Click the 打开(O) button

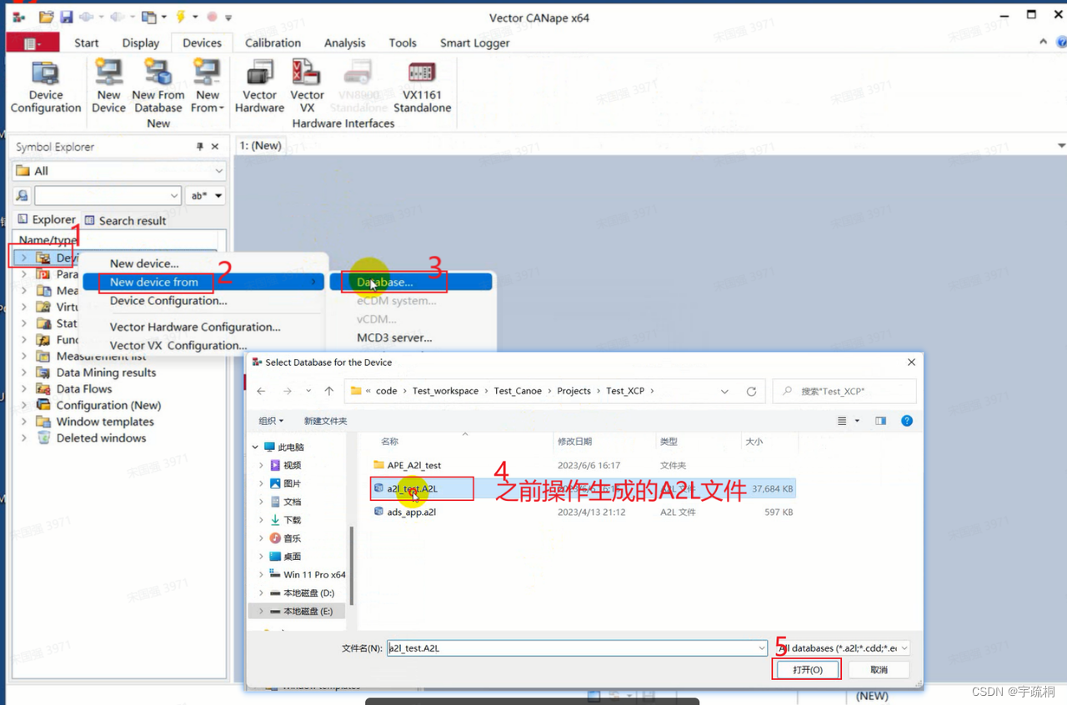pos(807,669)
